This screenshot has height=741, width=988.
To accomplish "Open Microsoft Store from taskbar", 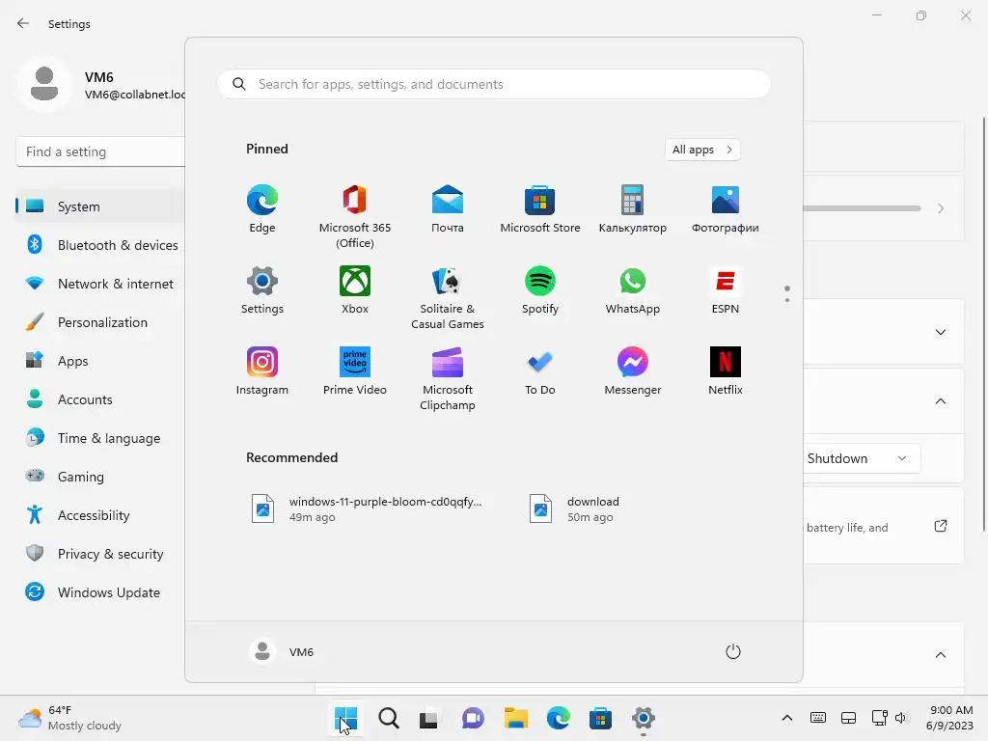I will click(600, 718).
